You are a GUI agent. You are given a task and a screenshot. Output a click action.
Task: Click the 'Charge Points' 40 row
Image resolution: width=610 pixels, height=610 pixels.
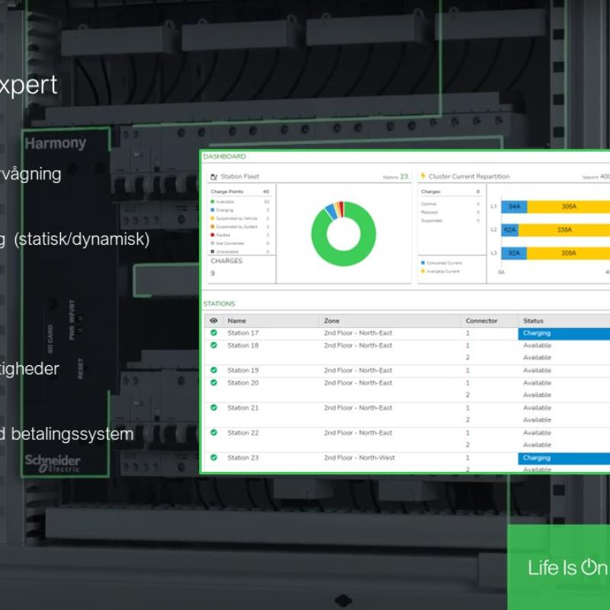click(x=240, y=191)
